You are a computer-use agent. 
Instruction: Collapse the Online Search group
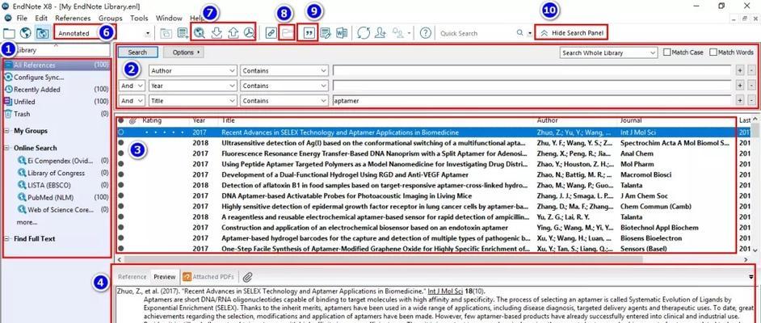pos(6,148)
